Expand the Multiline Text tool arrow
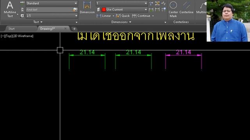The width and height of the screenshot is (250, 140). pos(18,15)
